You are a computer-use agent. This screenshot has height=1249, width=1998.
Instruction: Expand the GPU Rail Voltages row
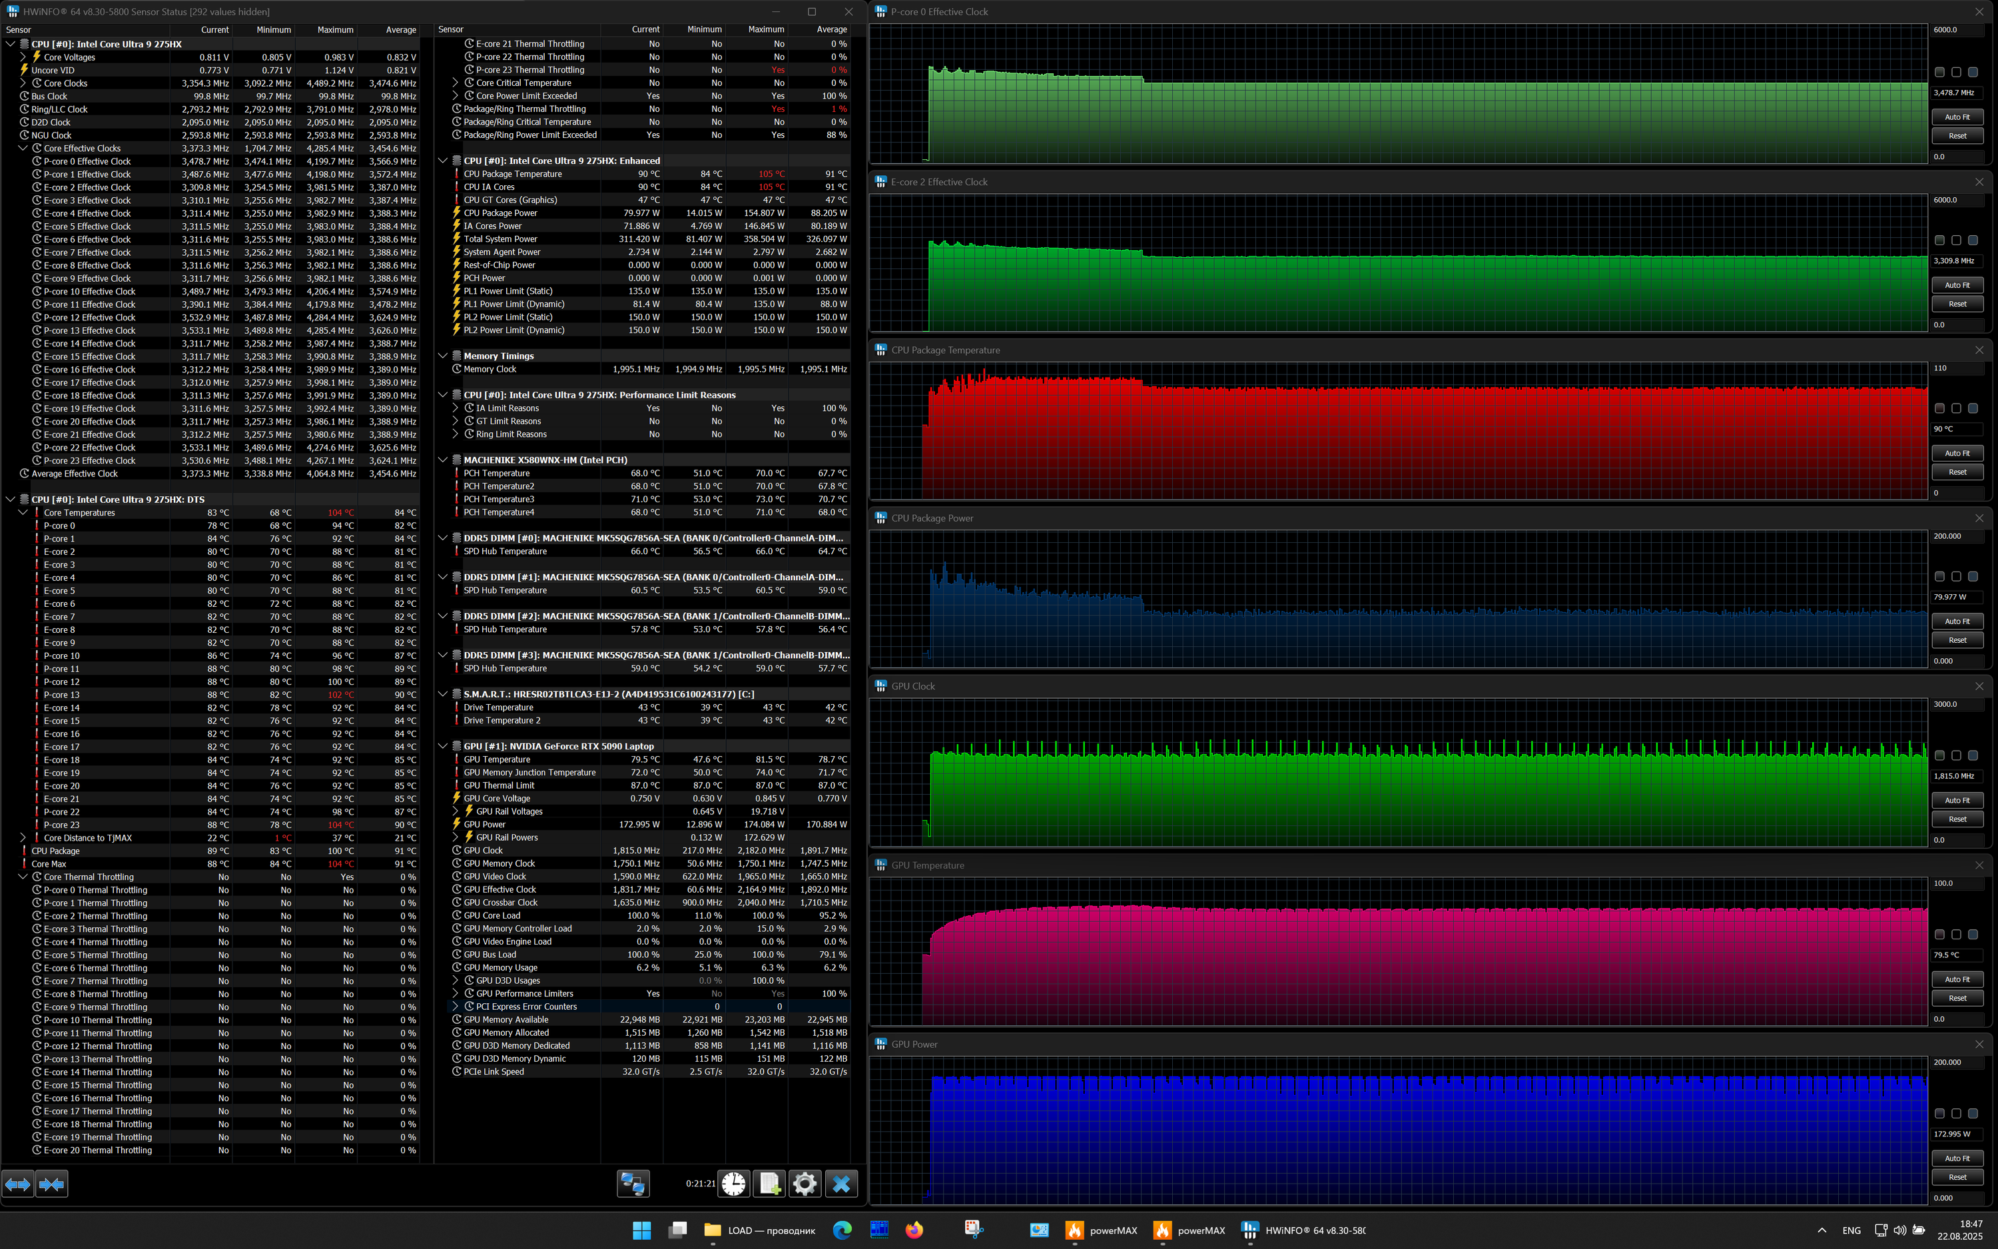(x=456, y=811)
